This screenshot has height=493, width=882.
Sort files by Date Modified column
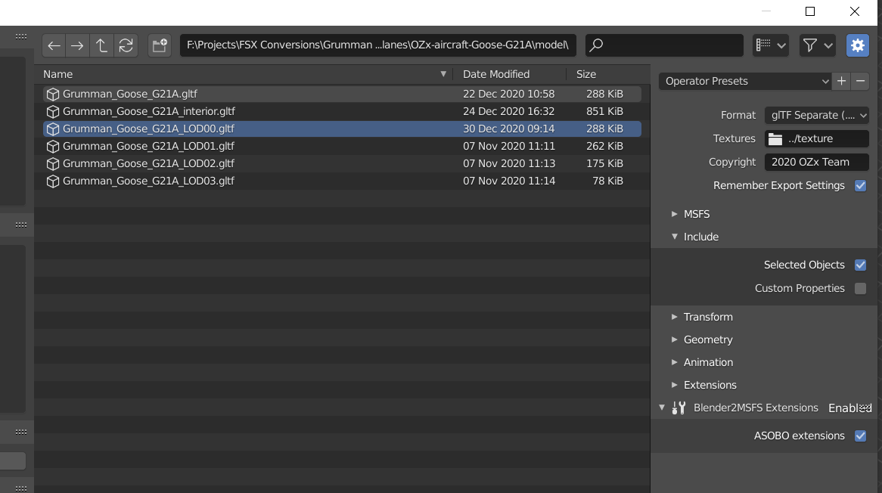[496, 74]
